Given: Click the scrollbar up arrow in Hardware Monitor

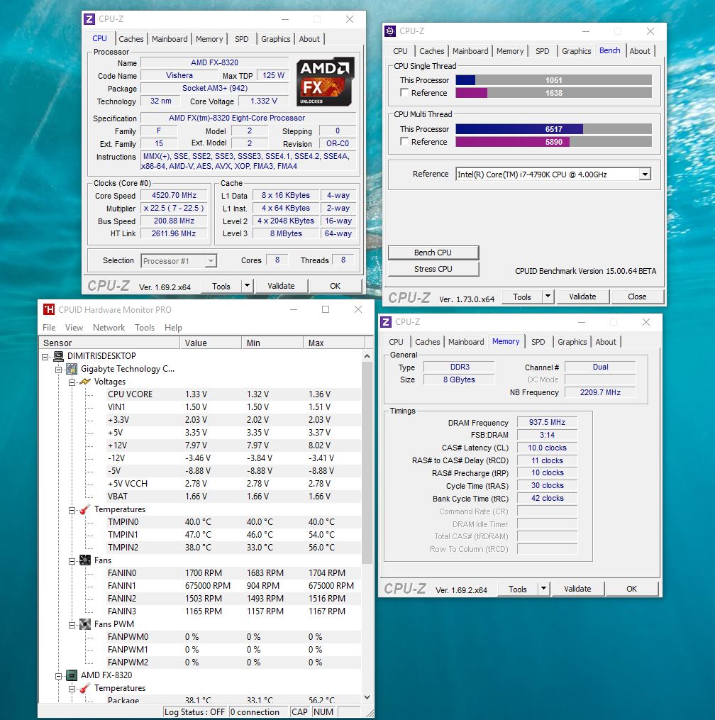Looking at the screenshot, I should (367, 356).
